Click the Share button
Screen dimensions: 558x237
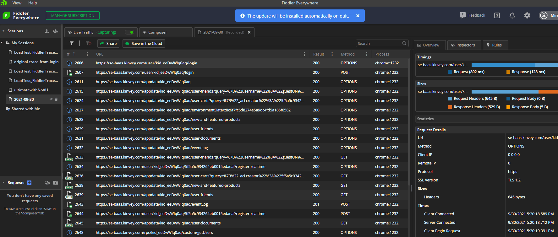click(108, 43)
